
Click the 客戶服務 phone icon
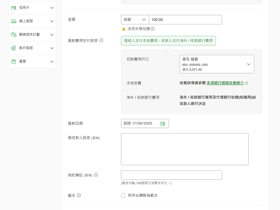14,48
